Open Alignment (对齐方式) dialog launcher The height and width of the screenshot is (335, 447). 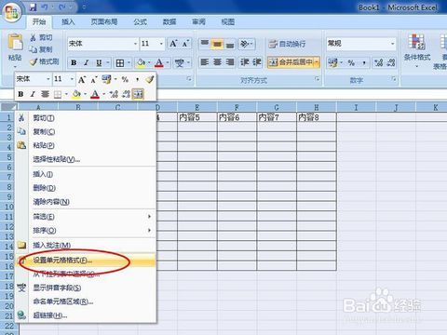pyautogui.click(x=317, y=79)
